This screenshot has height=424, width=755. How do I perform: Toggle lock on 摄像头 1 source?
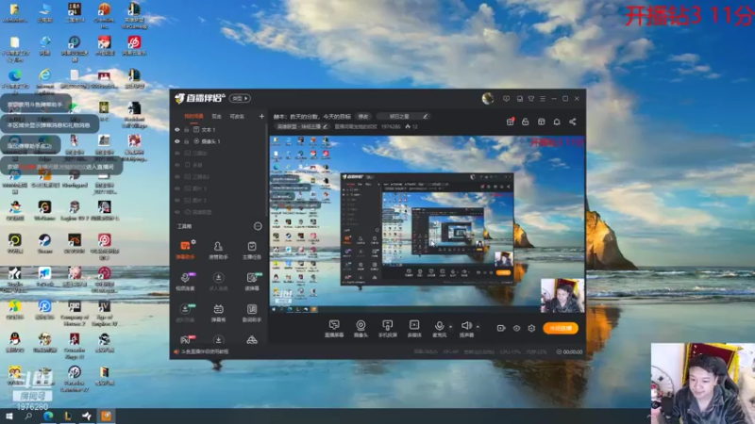tap(186, 141)
